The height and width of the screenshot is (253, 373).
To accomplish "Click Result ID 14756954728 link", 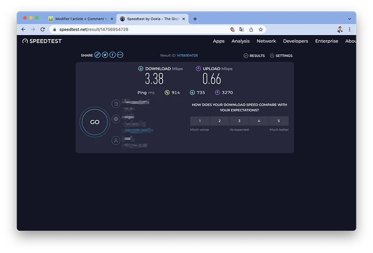I will [x=187, y=55].
